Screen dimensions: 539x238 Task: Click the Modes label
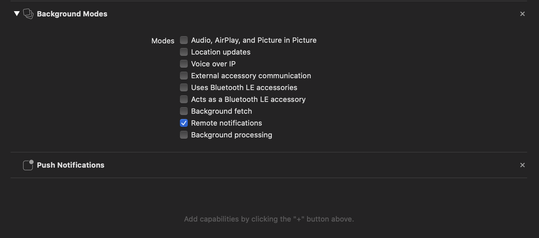163,41
